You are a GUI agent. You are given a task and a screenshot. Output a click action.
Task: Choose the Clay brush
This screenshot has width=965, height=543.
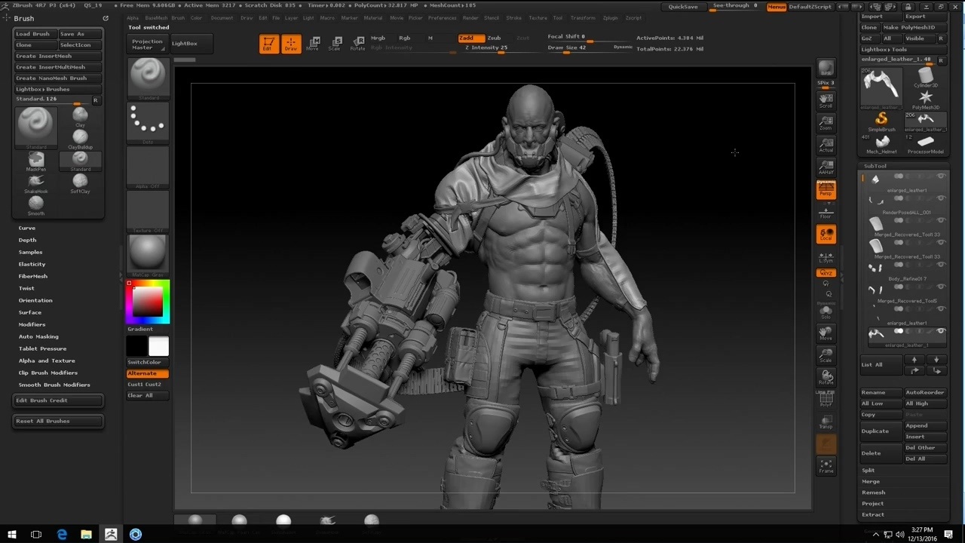[x=80, y=117]
